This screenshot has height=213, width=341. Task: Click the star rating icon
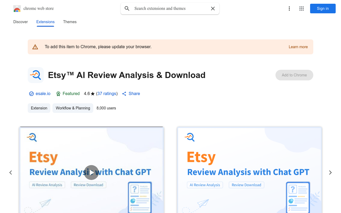coord(93,94)
